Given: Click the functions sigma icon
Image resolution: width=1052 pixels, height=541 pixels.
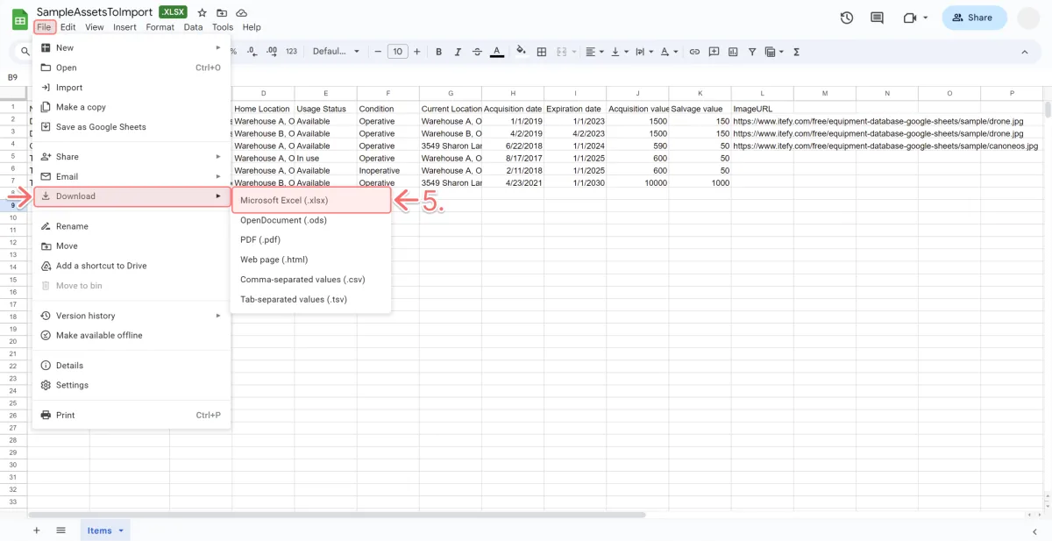Looking at the screenshot, I should pos(796,52).
